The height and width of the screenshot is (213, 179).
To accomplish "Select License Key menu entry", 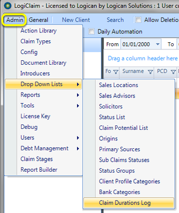I will pyautogui.click(x=43, y=116).
